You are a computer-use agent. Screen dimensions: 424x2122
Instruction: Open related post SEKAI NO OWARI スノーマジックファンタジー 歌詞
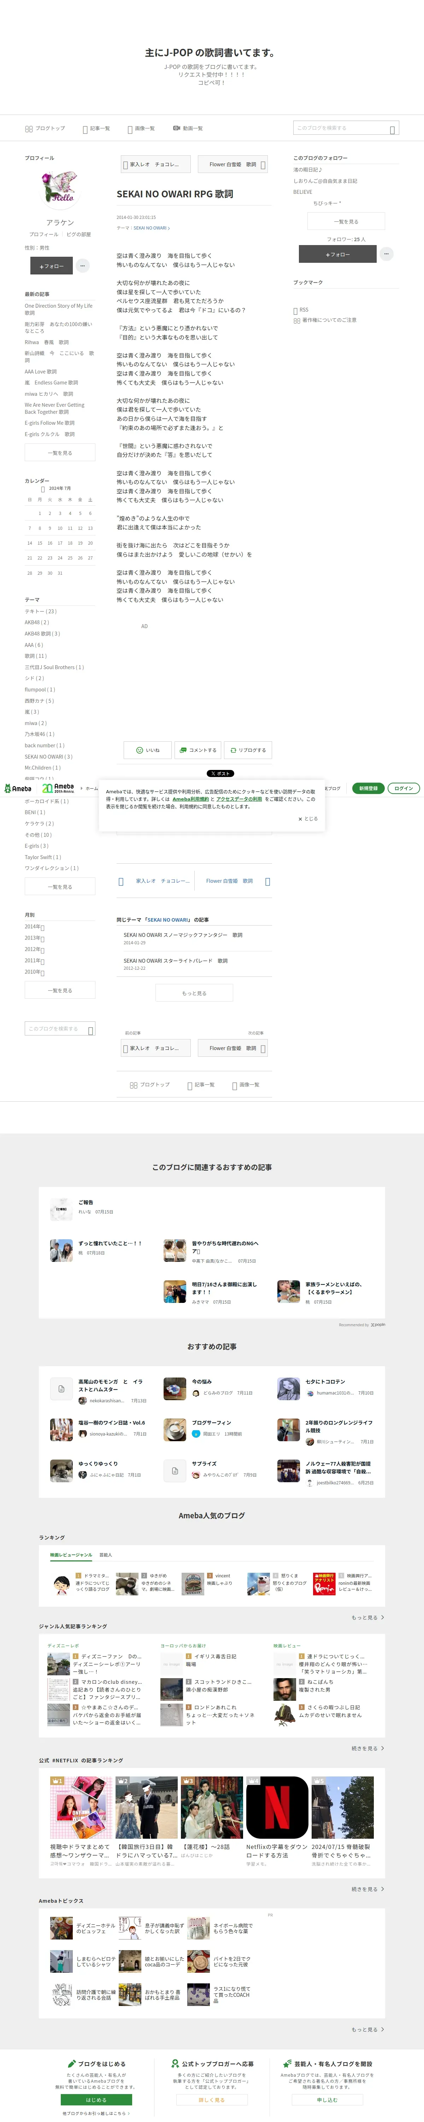(183, 935)
